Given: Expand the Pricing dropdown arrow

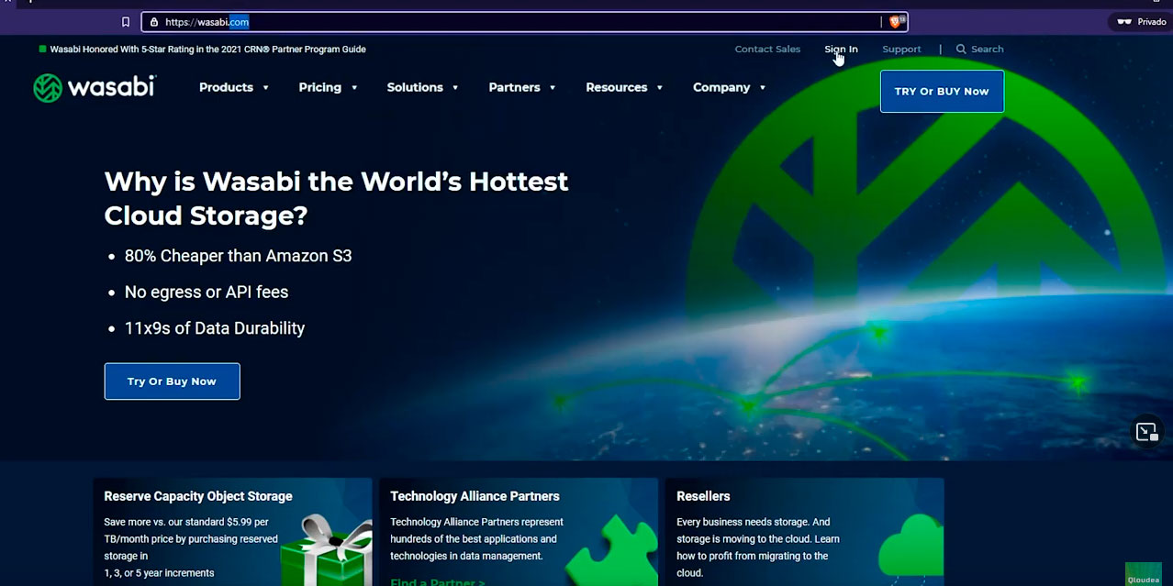Looking at the screenshot, I should 354,88.
